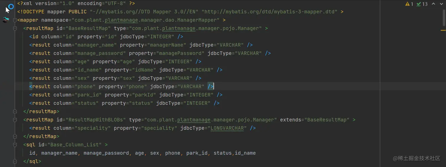The height and width of the screenshot is (167, 446).
Task: Click the blue circle gutter icon beside the xml declaration
Action: pyautogui.click(x=11, y=6)
